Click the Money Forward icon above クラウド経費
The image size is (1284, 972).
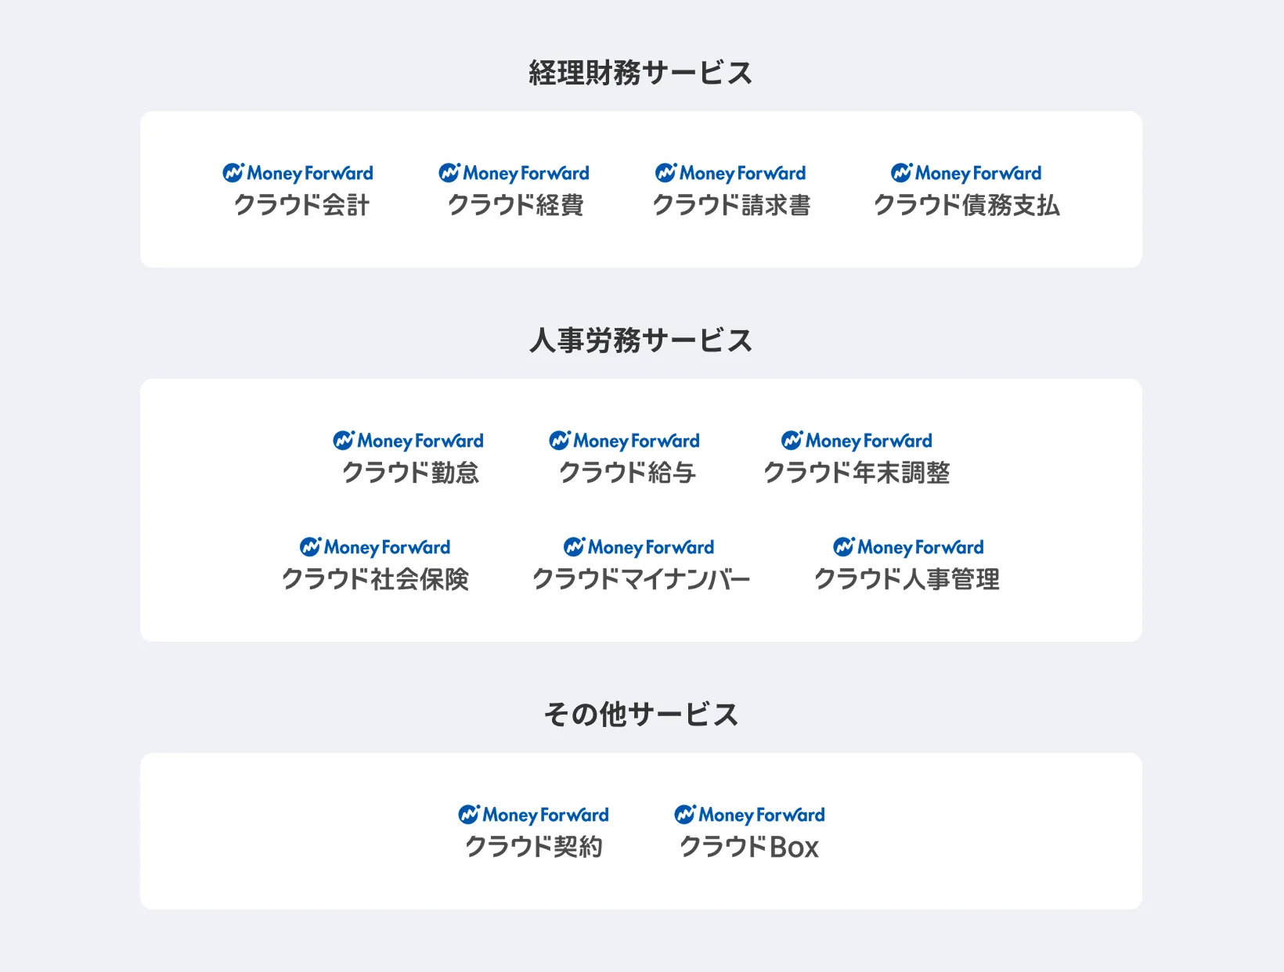[449, 173]
